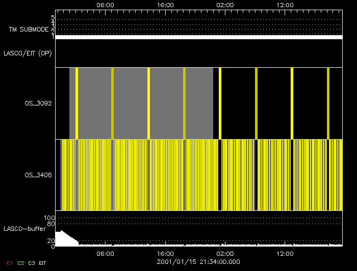Select the green C2 legend entry
The height and width of the screenshot is (271, 357).
point(20,263)
